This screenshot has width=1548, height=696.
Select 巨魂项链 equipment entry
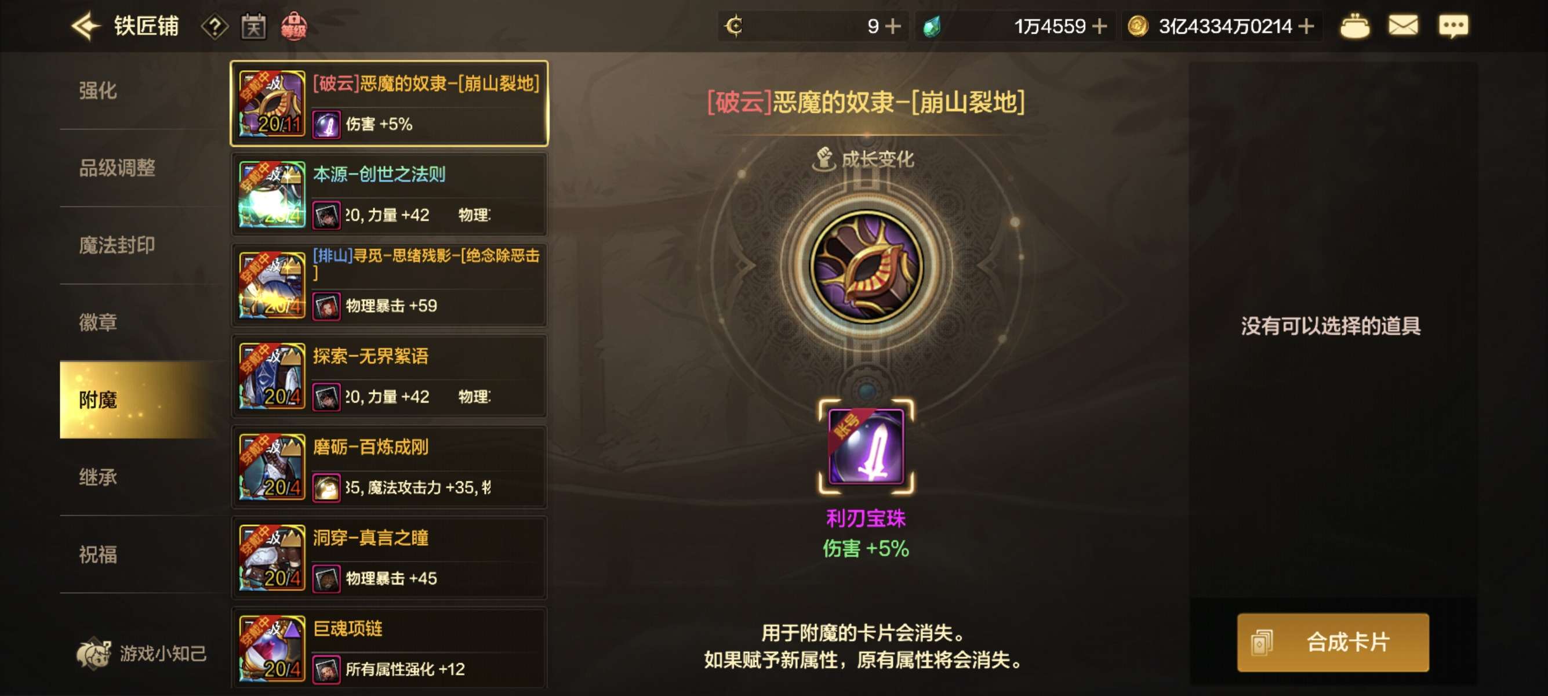click(x=389, y=648)
